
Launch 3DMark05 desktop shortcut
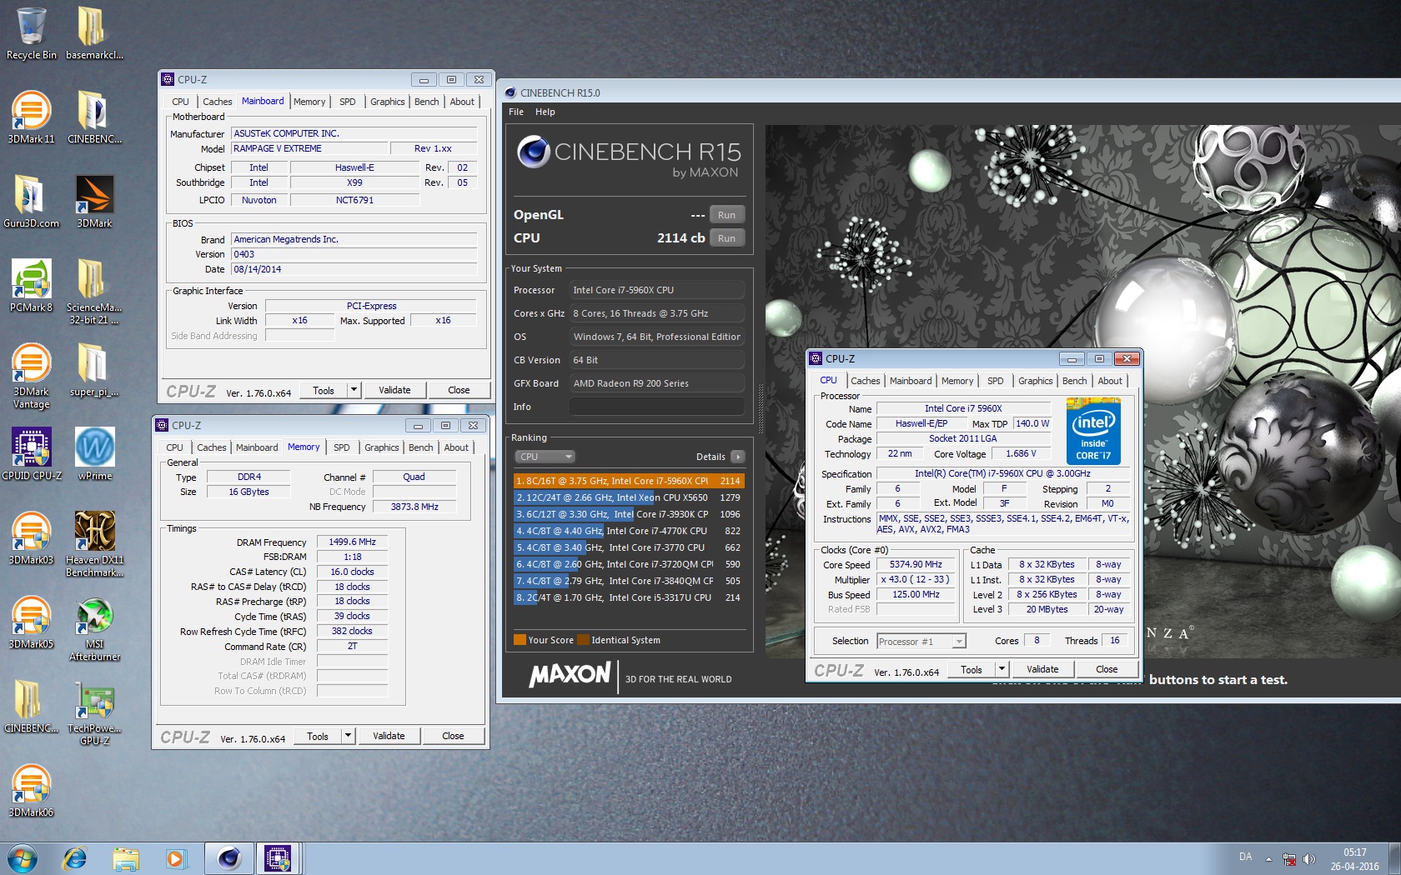coord(32,622)
